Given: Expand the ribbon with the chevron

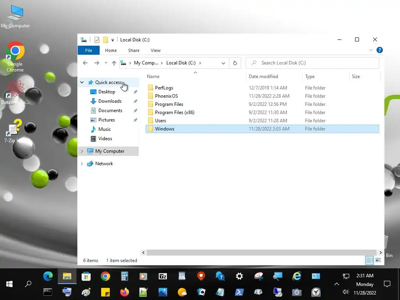Looking at the screenshot, I should pyautogui.click(x=371, y=50).
